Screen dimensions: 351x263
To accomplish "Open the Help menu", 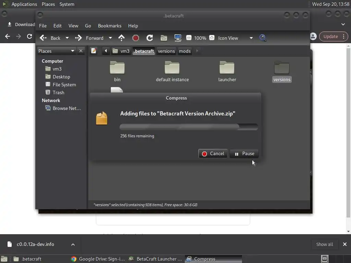I will 133,26.
